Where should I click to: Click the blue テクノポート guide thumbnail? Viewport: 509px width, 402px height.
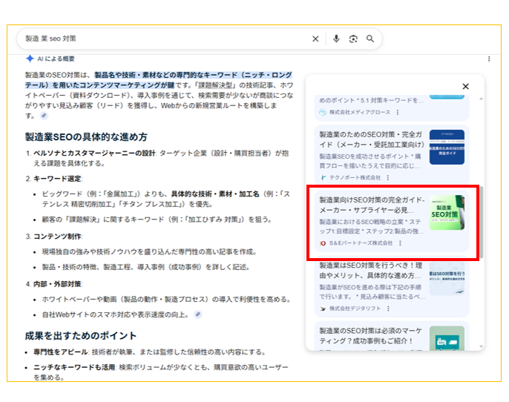(x=447, y=147)
